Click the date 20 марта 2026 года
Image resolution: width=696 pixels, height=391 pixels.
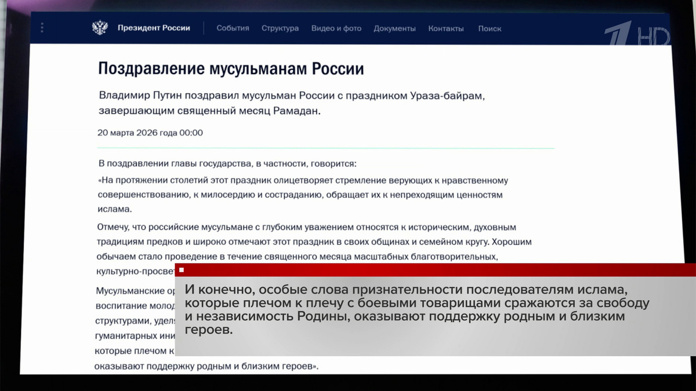[x=149, y=132]
